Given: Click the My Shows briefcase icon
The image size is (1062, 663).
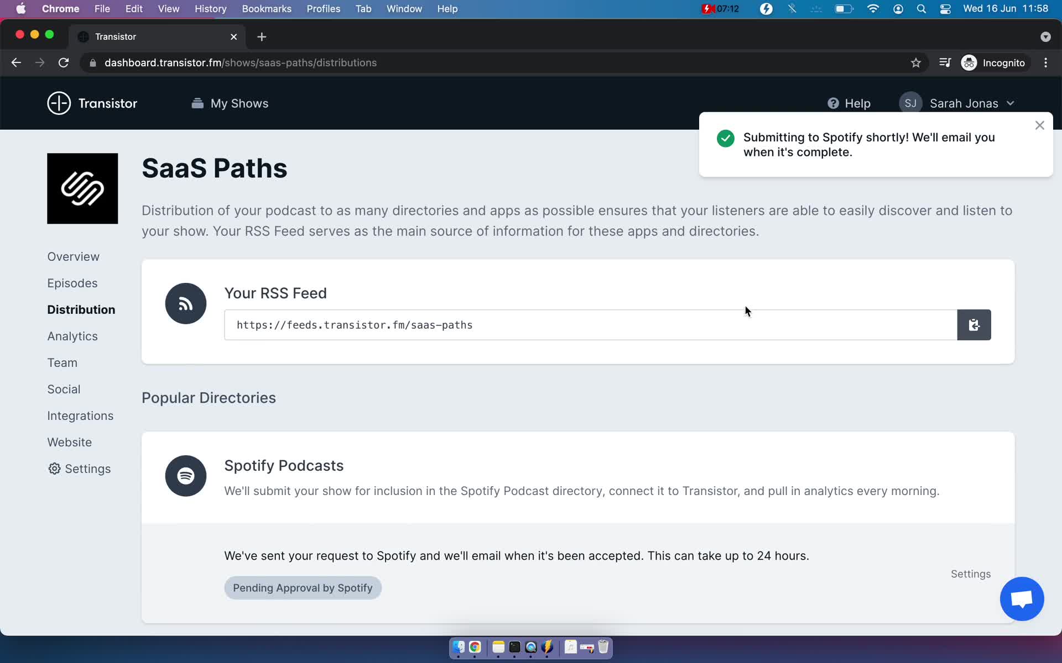Looking at the screenshot, I should tap(196, 103).
